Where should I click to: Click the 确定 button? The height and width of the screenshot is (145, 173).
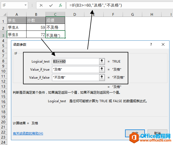point(135,133)
